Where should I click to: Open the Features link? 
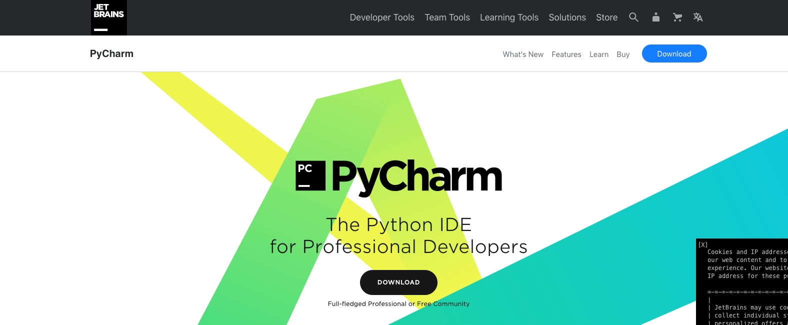tap(566, 54)
